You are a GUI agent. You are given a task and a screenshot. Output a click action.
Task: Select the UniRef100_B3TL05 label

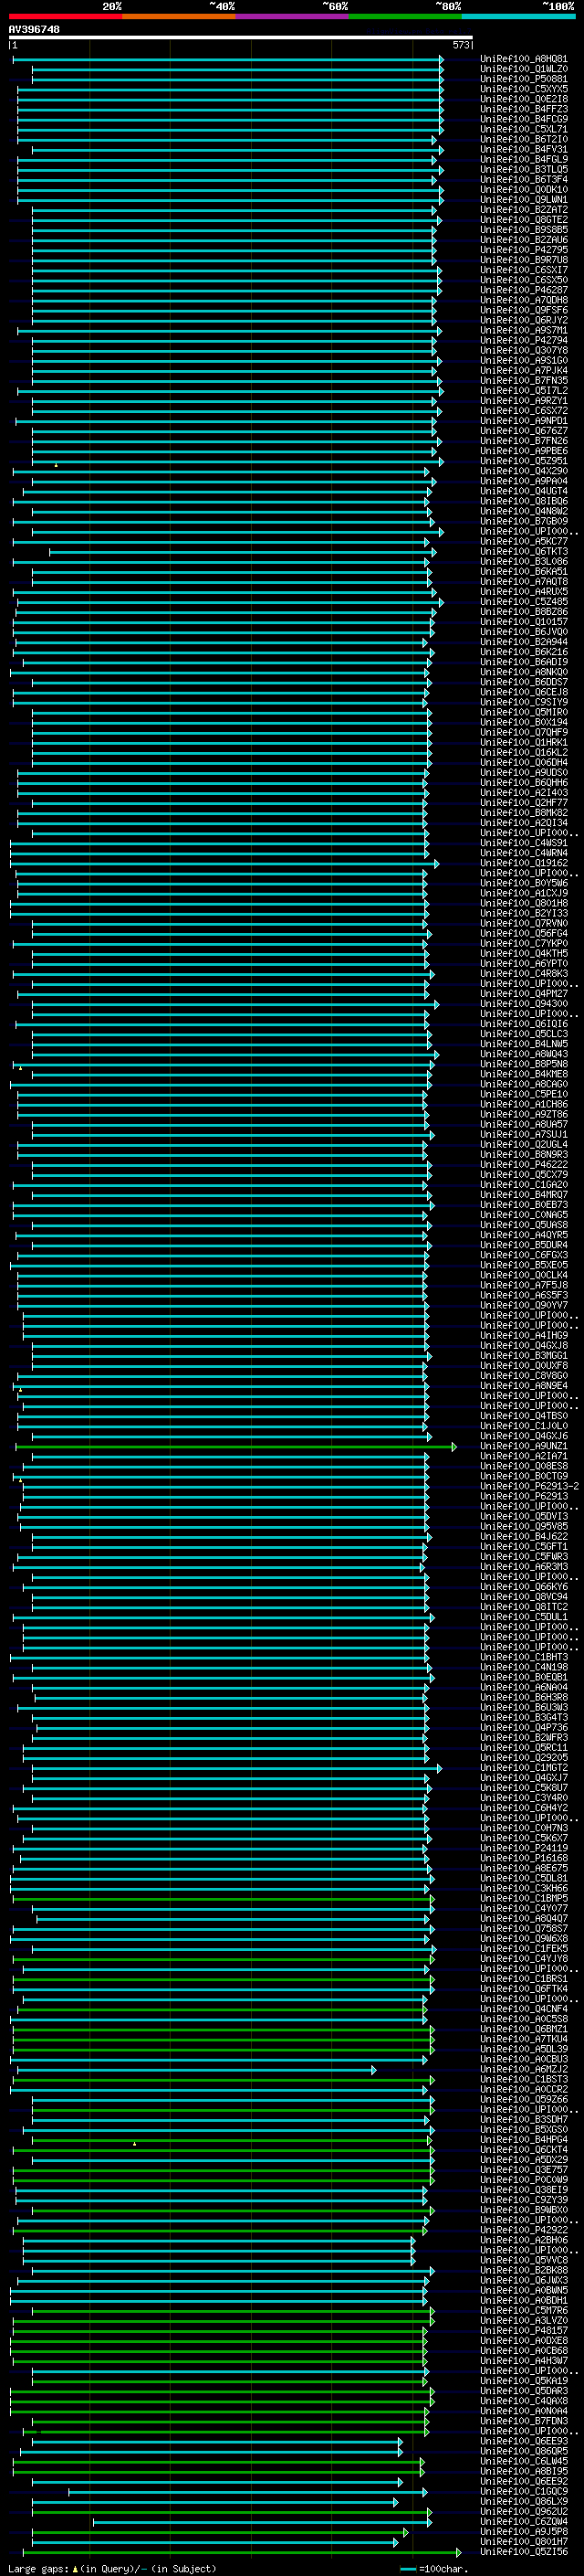524,169
